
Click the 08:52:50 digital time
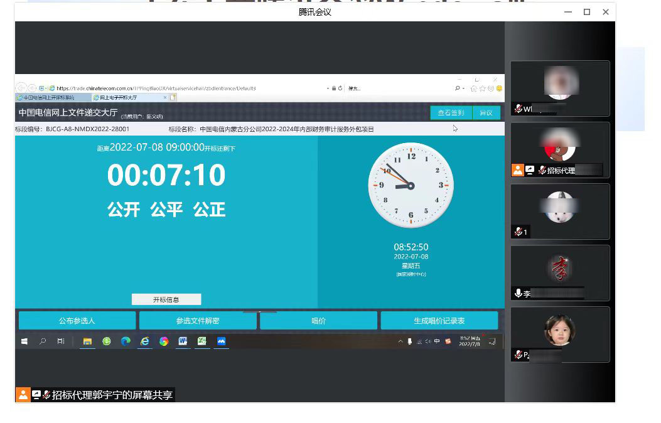pyautogui.click(x=411, y=247)
